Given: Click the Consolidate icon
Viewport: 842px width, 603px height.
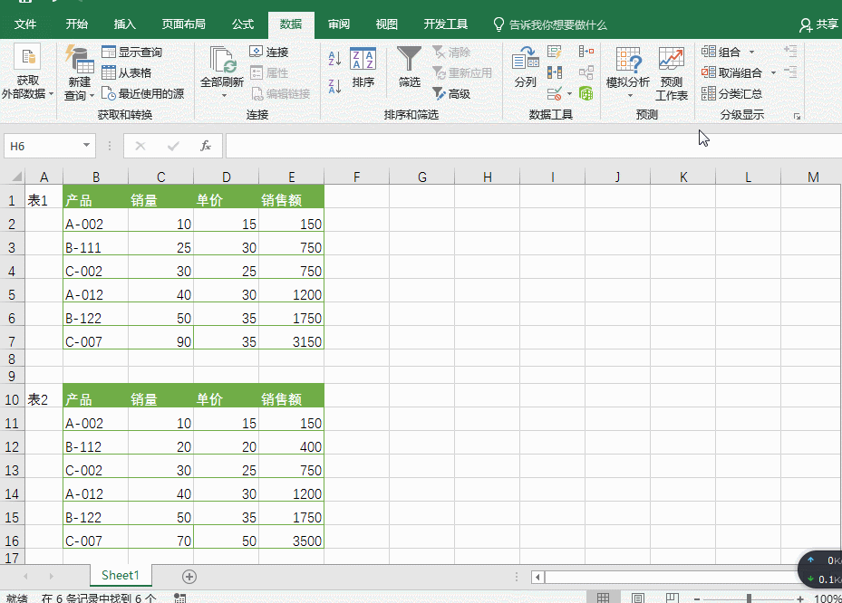Looking at the screenshot, I should (x=586, y=52).
